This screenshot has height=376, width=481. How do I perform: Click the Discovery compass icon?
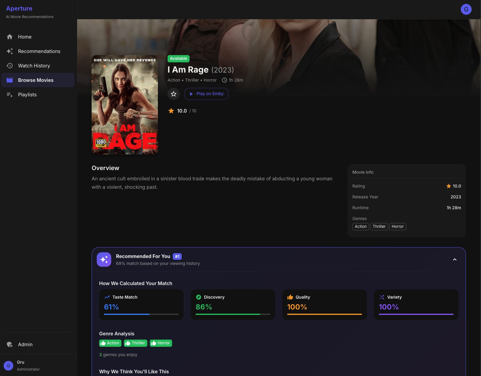click(x=199, y=297)
